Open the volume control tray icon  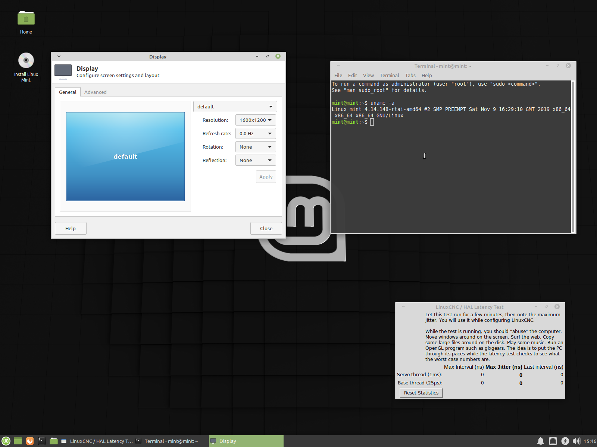coord(576,441)
